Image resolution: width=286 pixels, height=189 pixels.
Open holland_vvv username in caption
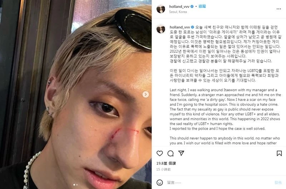pyautogui.click(x=180, y=27)
